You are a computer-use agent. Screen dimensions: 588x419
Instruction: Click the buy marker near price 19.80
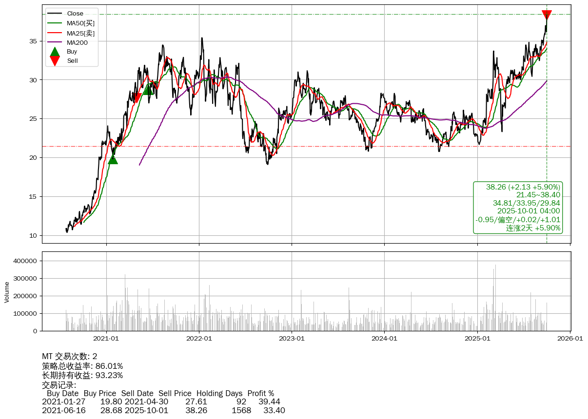point(113,159)
